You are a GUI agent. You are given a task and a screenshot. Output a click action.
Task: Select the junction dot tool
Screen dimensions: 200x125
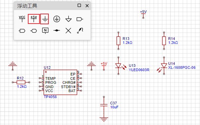point(57,31)
